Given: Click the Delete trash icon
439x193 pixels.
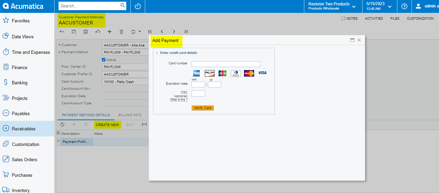Looking at the screenshot, I should [x=121, y=31].
